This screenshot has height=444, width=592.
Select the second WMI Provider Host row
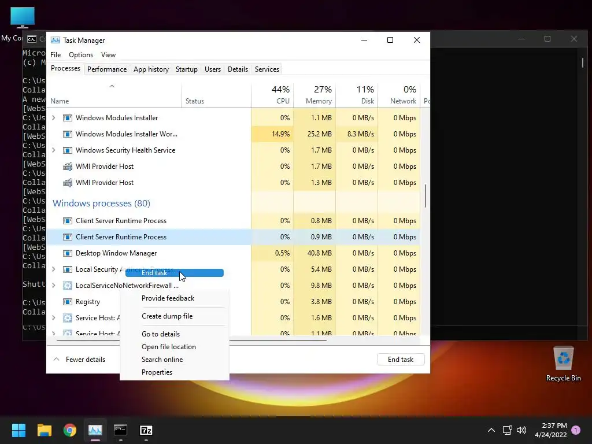[x=234, y=183]
